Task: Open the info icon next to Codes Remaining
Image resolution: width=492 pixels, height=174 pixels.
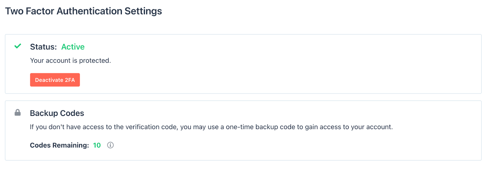Action: [110, 145]
